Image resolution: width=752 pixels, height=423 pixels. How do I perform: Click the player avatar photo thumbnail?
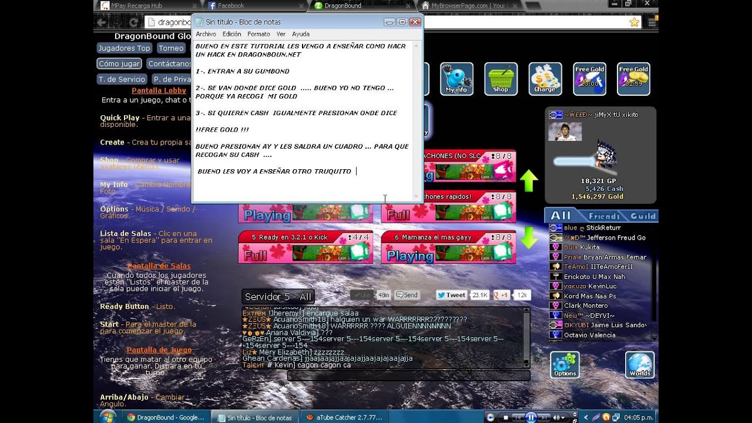tap(565, 132)
